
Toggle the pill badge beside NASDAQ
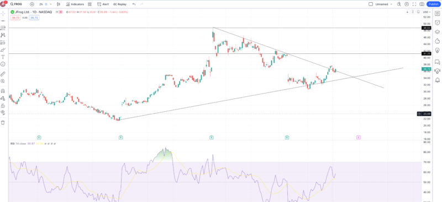(x=59, y=12)
